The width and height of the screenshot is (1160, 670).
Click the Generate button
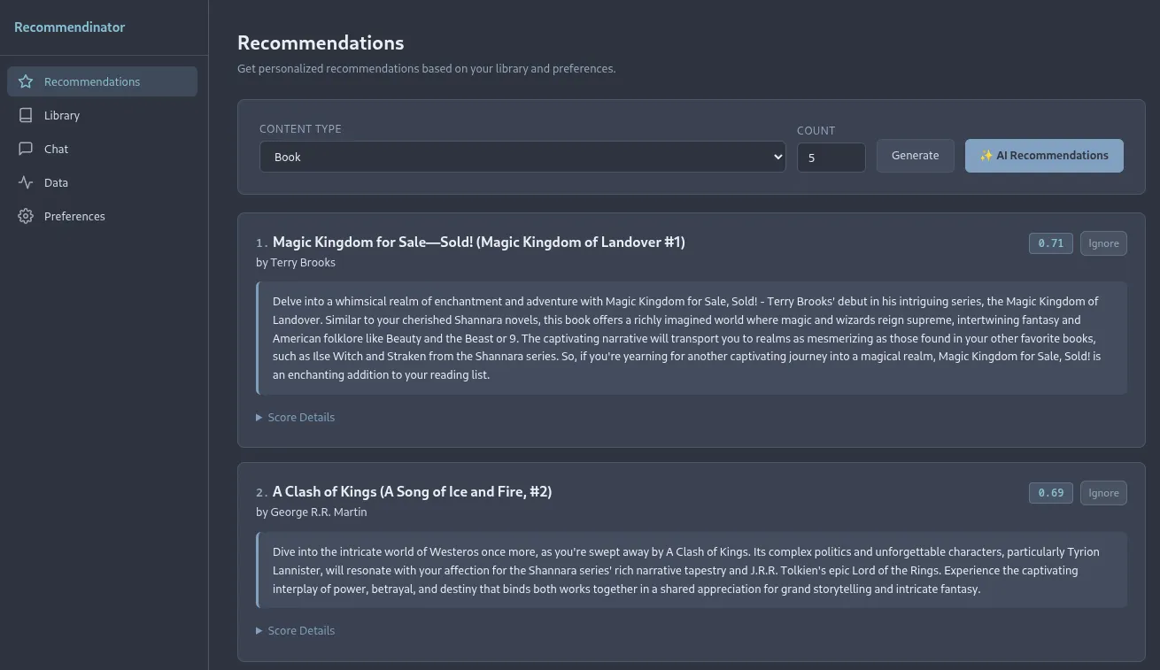click(x=915, y=155)
